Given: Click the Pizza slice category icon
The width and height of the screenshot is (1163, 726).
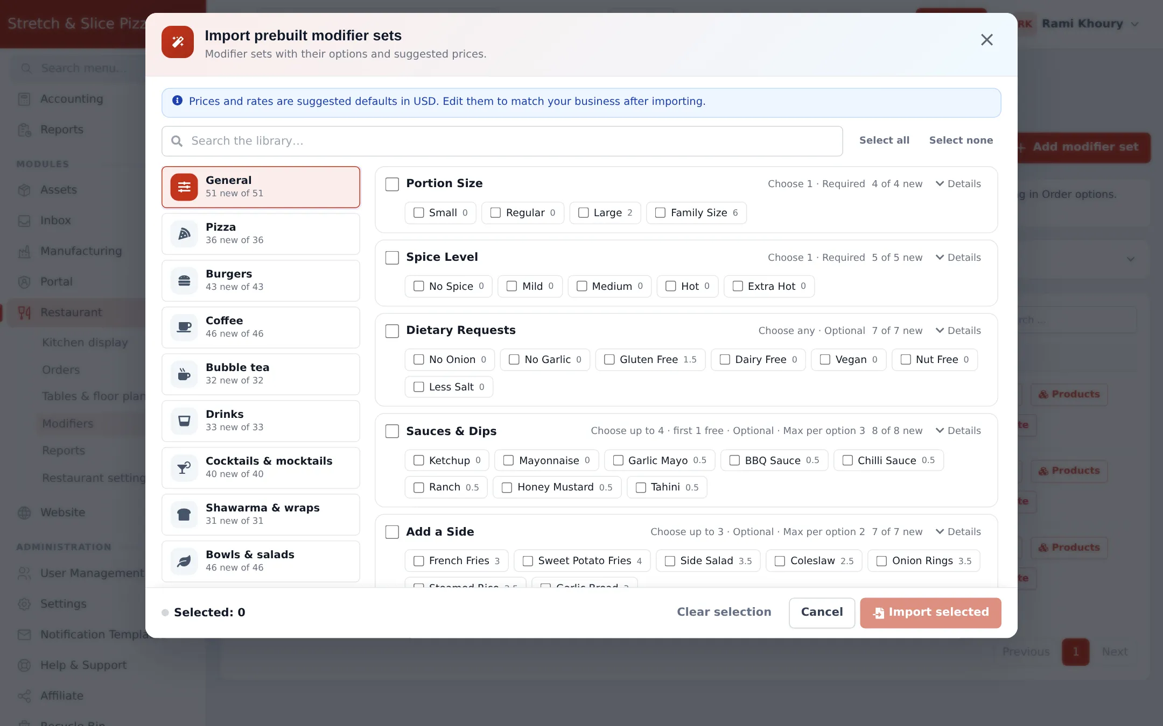Looking at the screenshot, I should pyautogui.click(x=184, y=233).
